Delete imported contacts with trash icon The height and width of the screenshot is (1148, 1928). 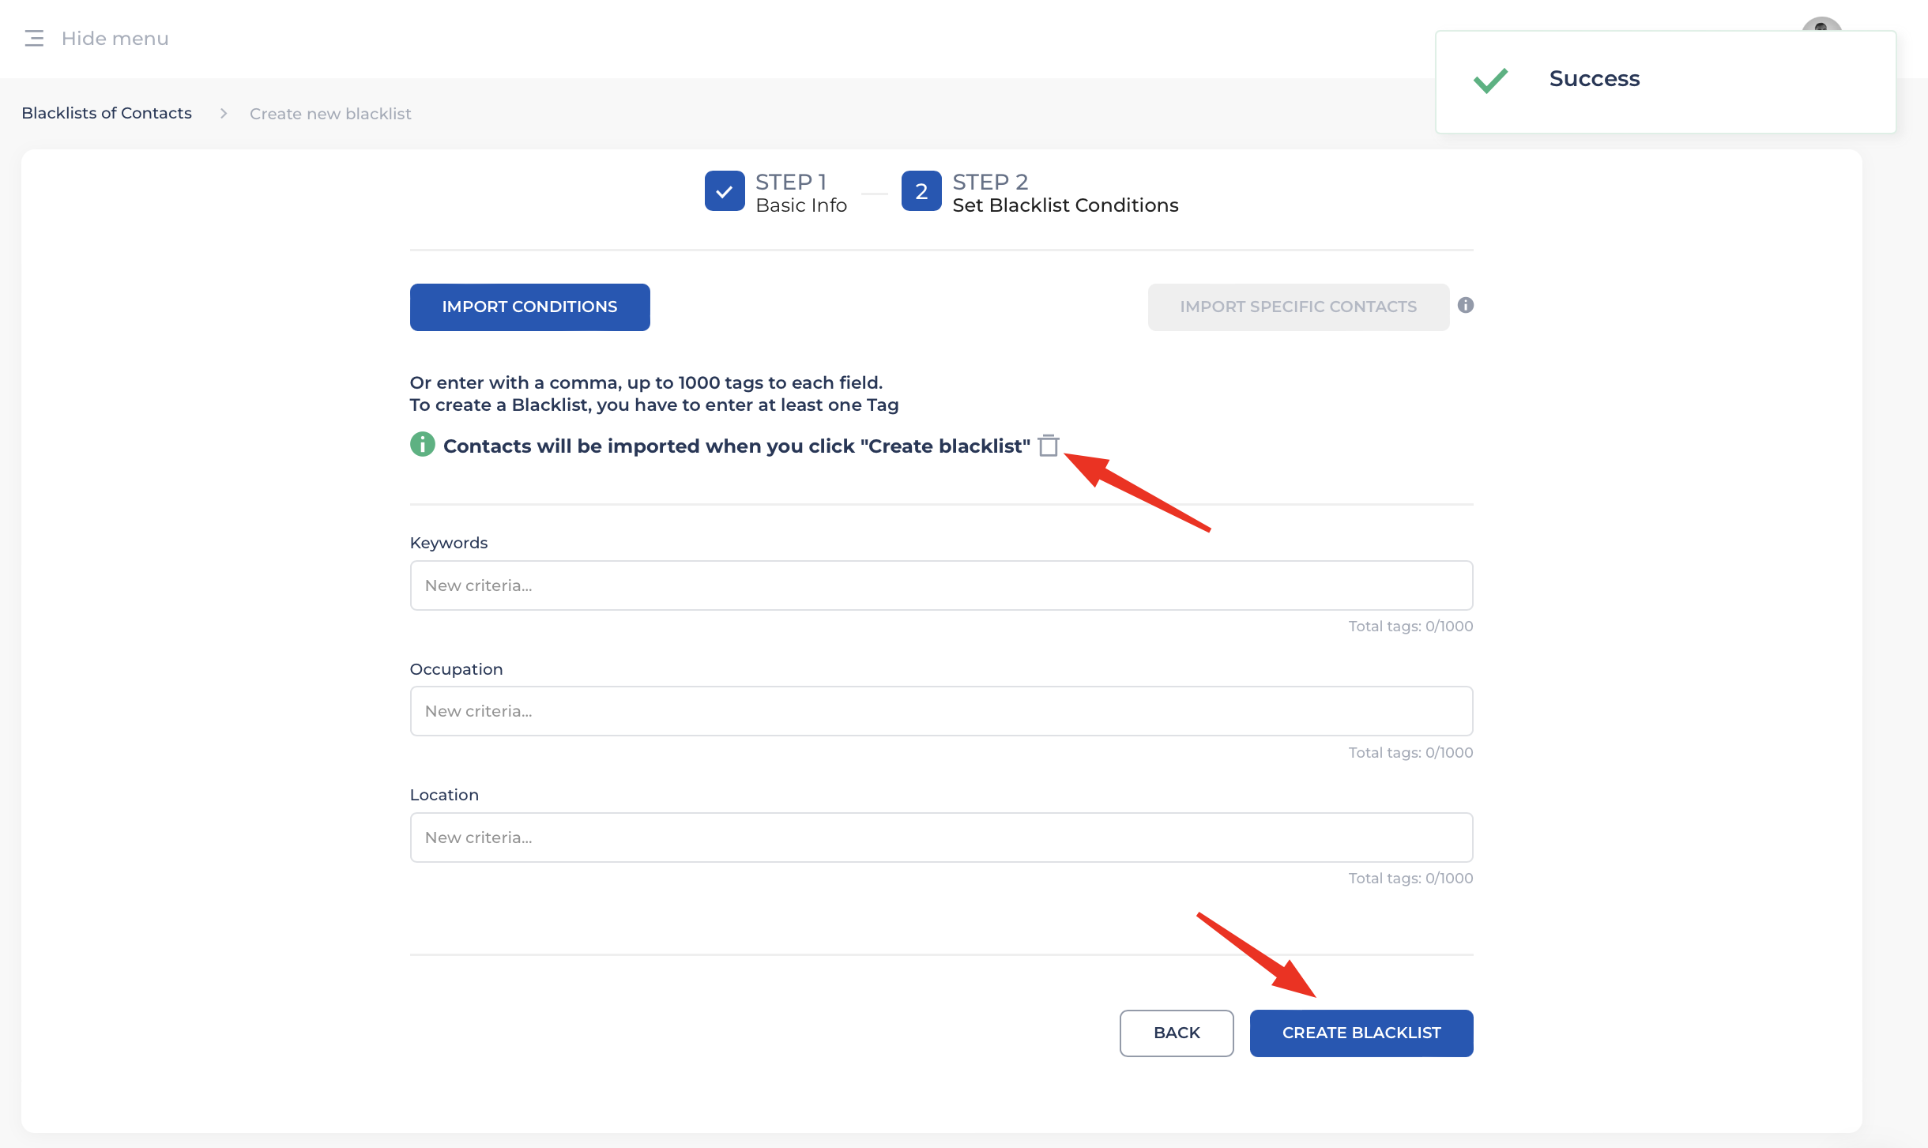click(x=1049, y=446)
